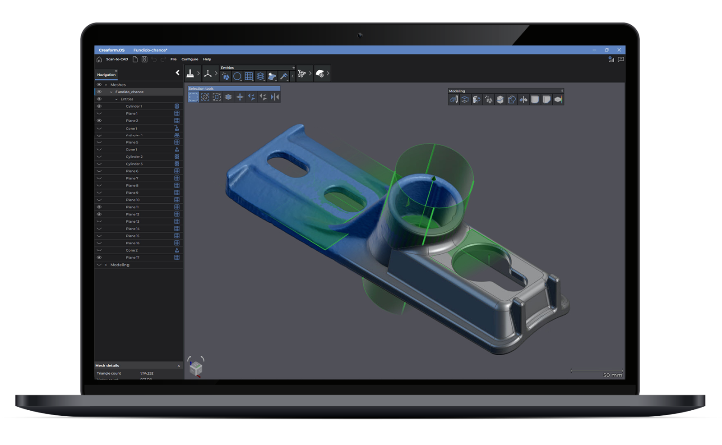Image resolution: width=722 pixels, height=445 pixels.
Task: Click the Mirror icon in Modeling toolbar
Action: [523, 100]
